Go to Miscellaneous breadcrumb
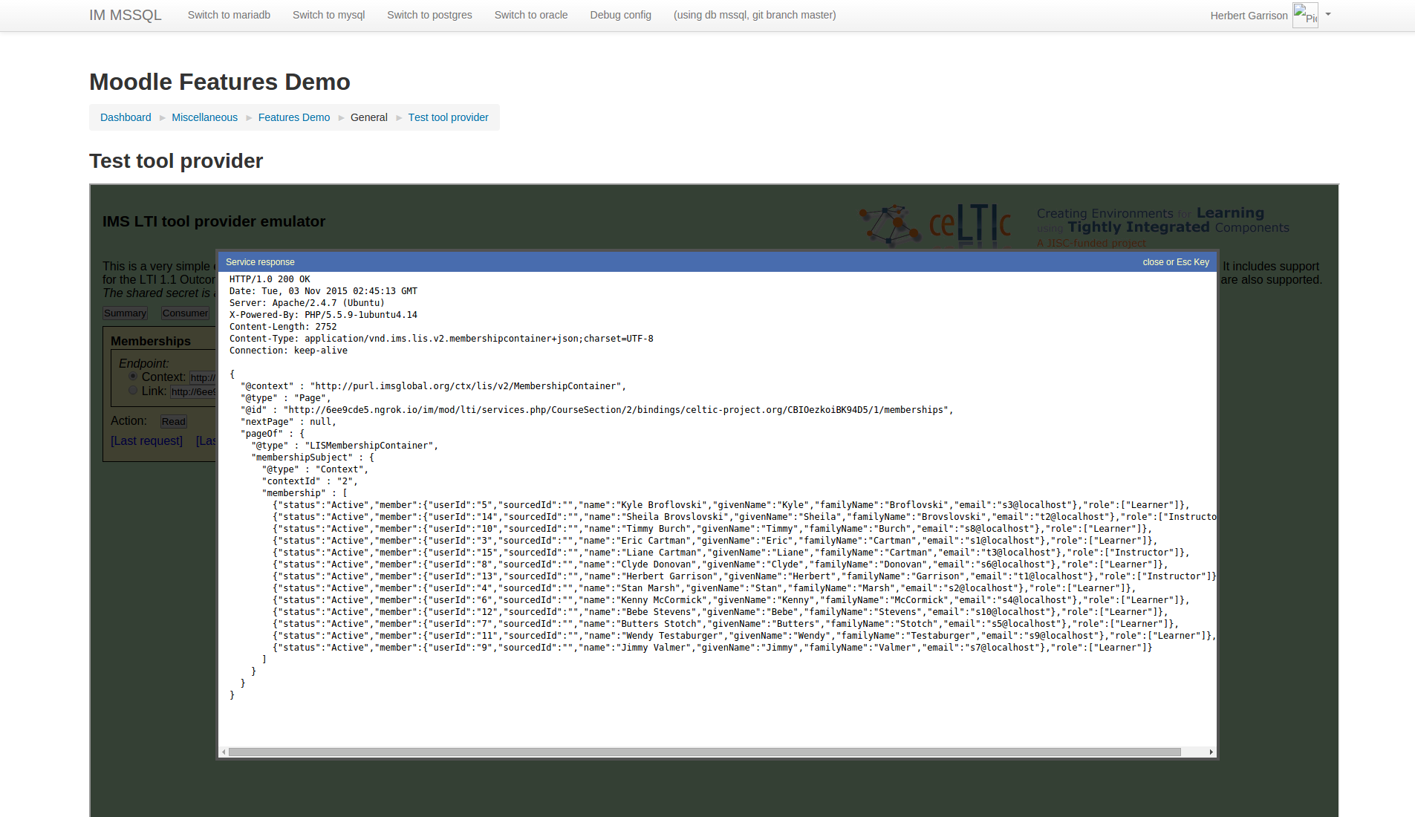Viewport: 1415px width, 817px height. click(x=204, y=117)
